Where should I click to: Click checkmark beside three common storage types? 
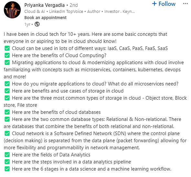7,98
